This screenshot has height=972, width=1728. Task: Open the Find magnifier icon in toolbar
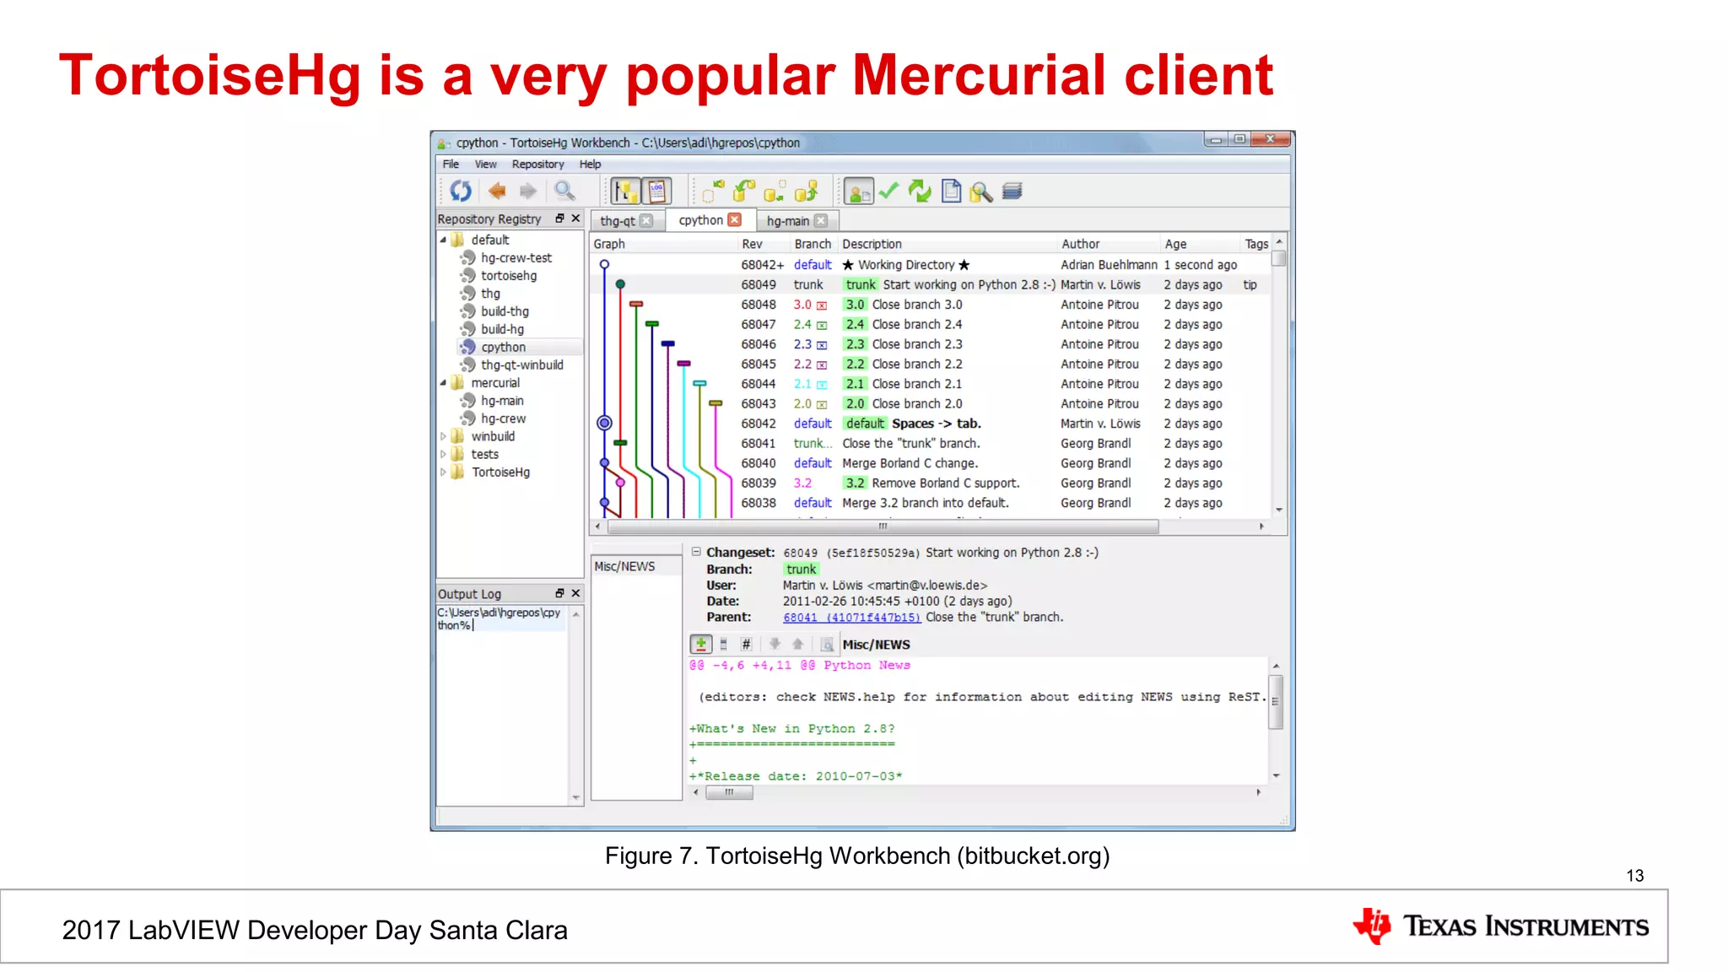pyautogui.click(x=564, y=192)
